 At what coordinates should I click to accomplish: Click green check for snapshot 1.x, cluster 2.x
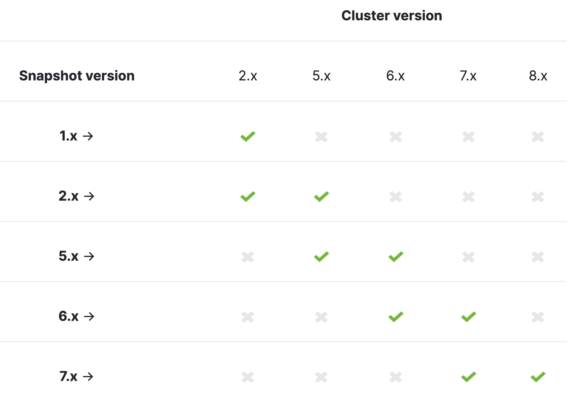click(248, 136)
